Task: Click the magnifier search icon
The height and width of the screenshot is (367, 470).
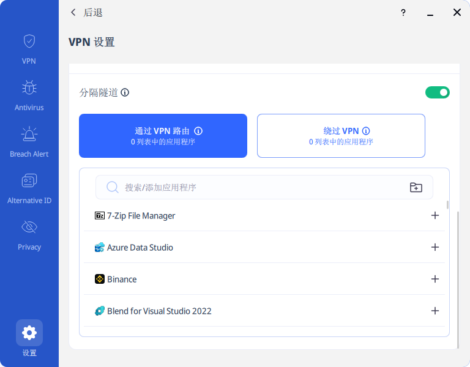Action: [113, 187]
